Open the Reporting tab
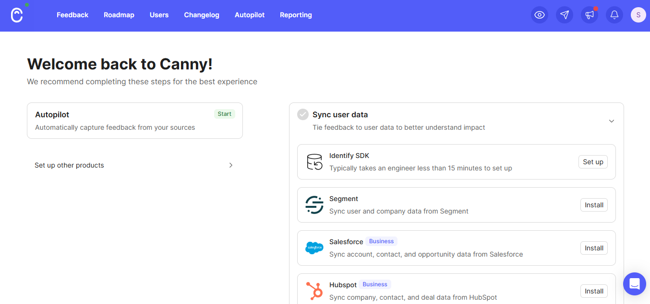Image resolution: width=650 pixels, height=304 pixels. (296, 15)
